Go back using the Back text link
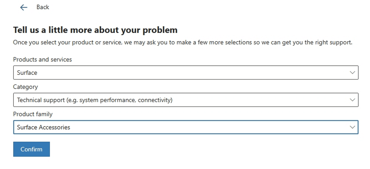Image resolution: width=370 pixels, height=169 pixels. pos(43,7)
